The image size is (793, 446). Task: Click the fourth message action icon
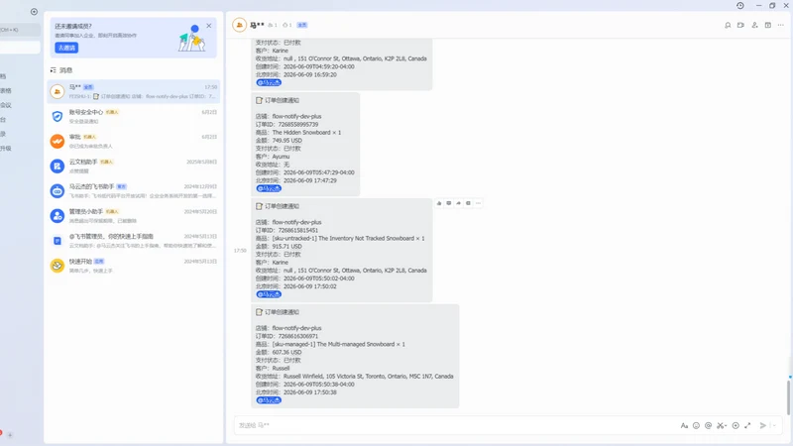pyautogui.click(x=468, y=203)
